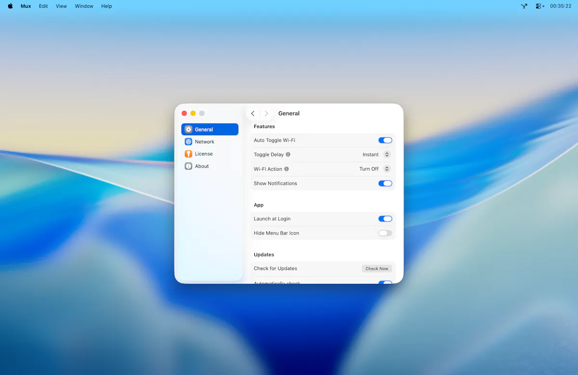Viewport: 578px width, 375px height.
Task: Click the Toggle Delay info icon
Action: tap(288, 155)
